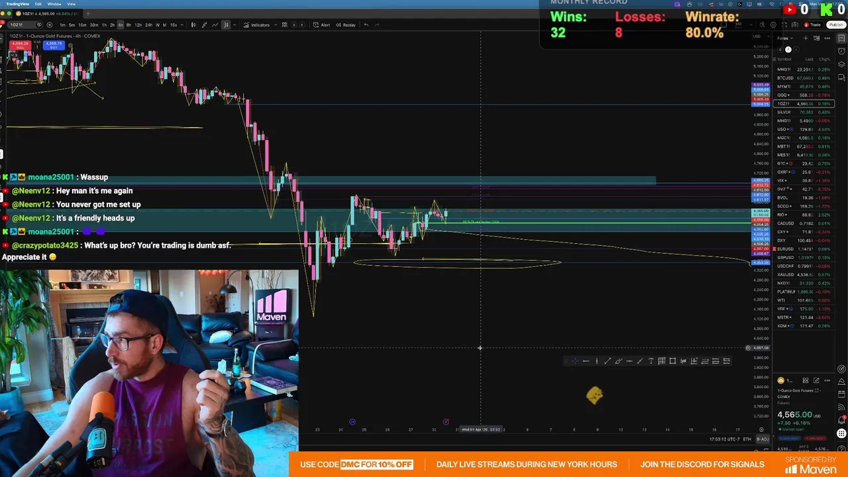This screenshot has width=848, height=477.
Task: Open indicator templates grid icon
Action: click(x=284, y=25)
